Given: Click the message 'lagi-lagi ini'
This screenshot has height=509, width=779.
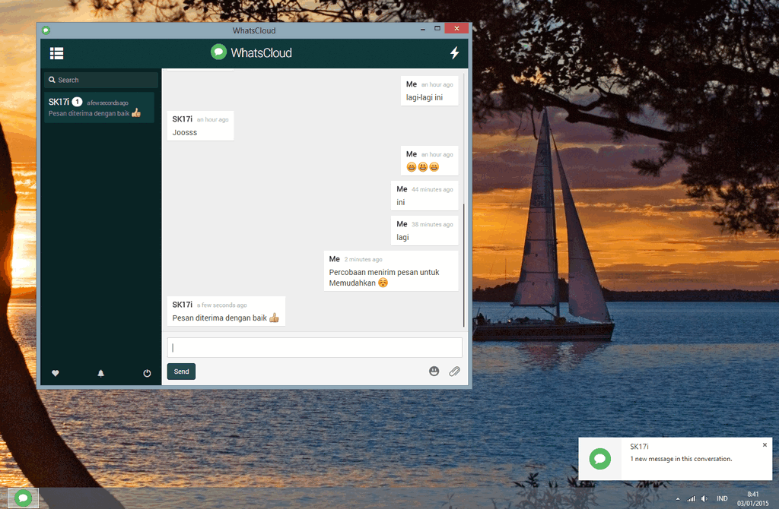Looking at the screenshot, I should 429,91.
